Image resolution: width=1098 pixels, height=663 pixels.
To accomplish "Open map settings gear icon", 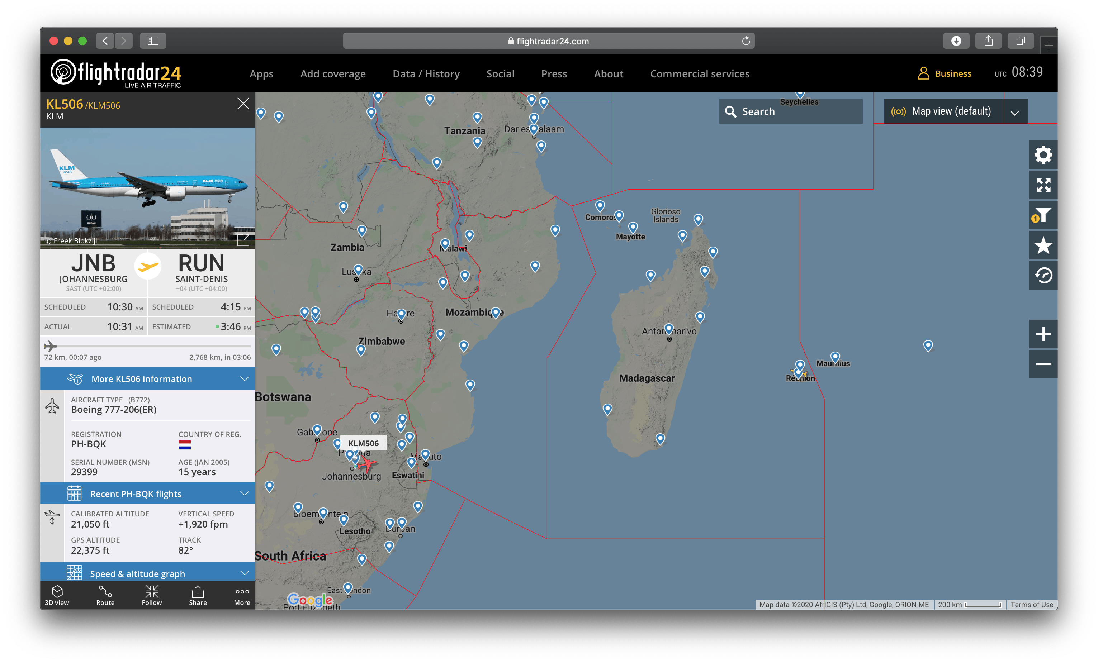I will 1043,155.
